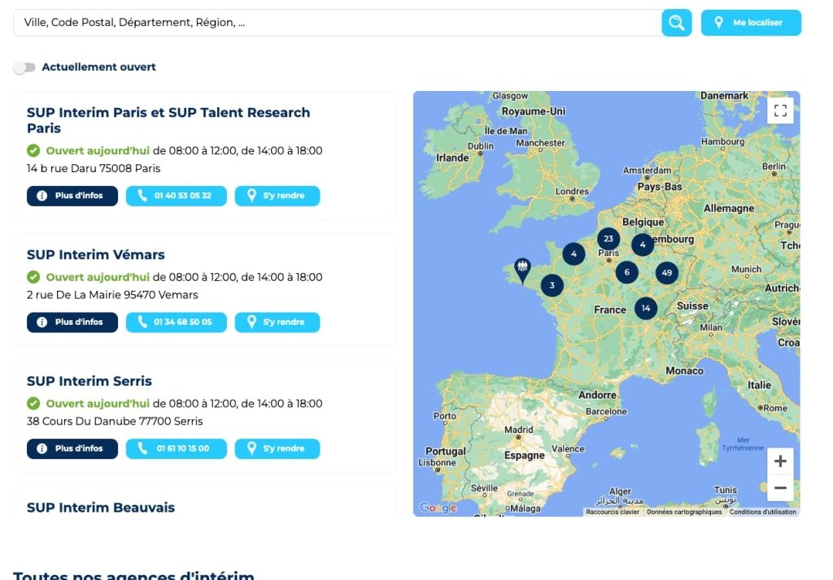This screenshot has height=580, width=833.
Task: Select the map cluster marked 6
Action: point(627,272)
